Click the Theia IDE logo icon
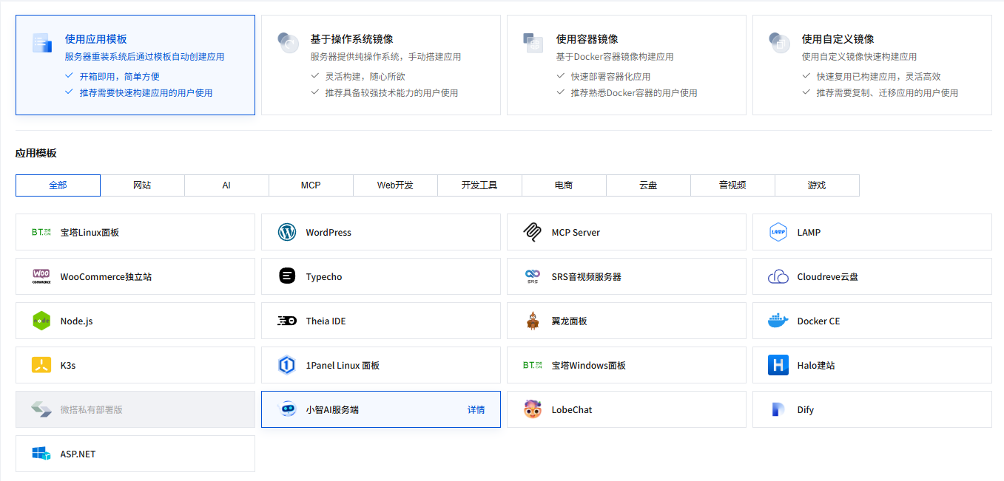The image size is (1004, 481). 287,321
